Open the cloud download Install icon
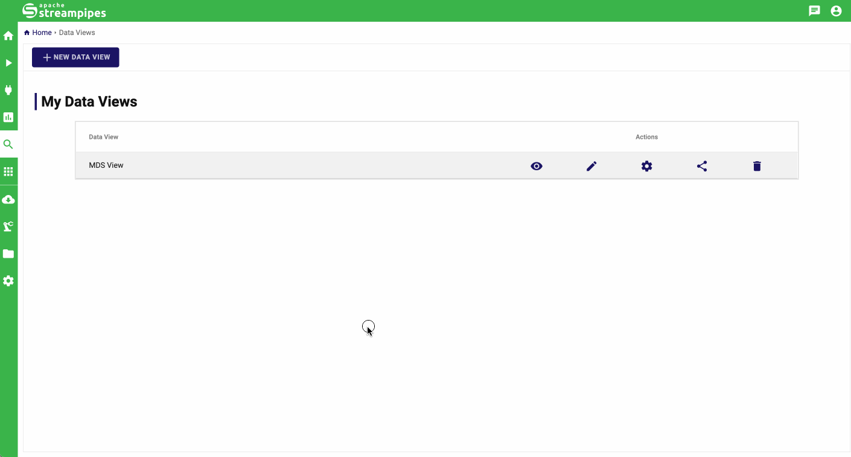The height and width of the screenshot is (457, 851). point(8,199)
